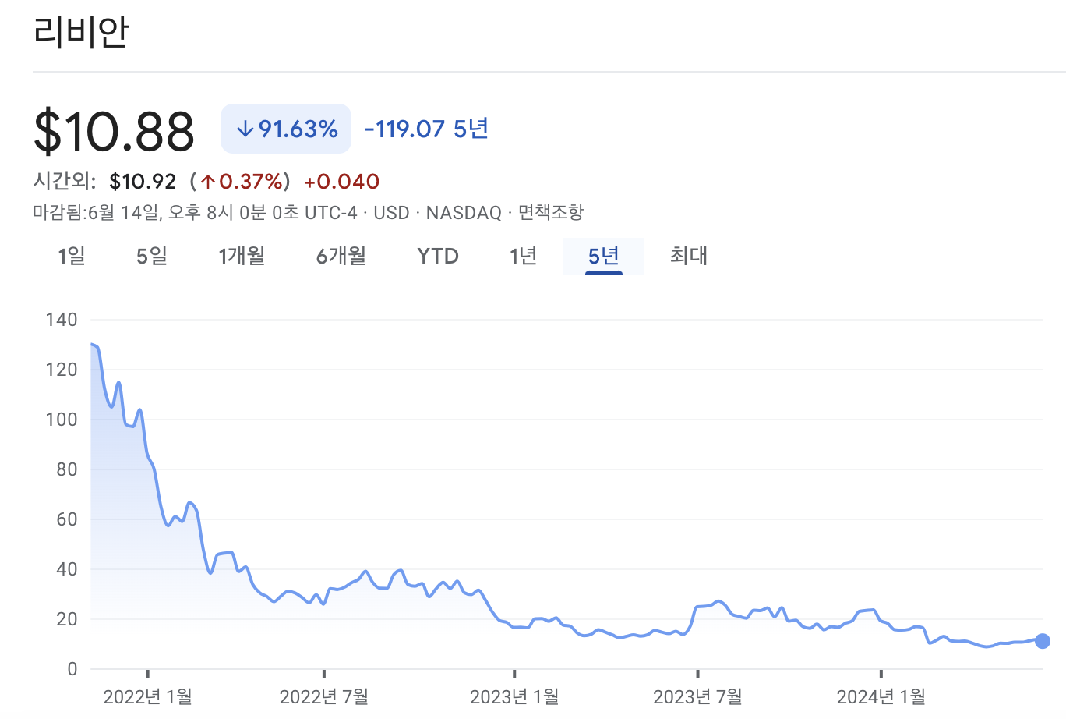Select the active 5년 tab
Image resolution: width=1066 pixels, height=719 pixels.
603,256
